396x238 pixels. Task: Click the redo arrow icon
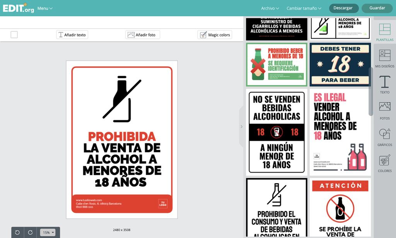30,232
